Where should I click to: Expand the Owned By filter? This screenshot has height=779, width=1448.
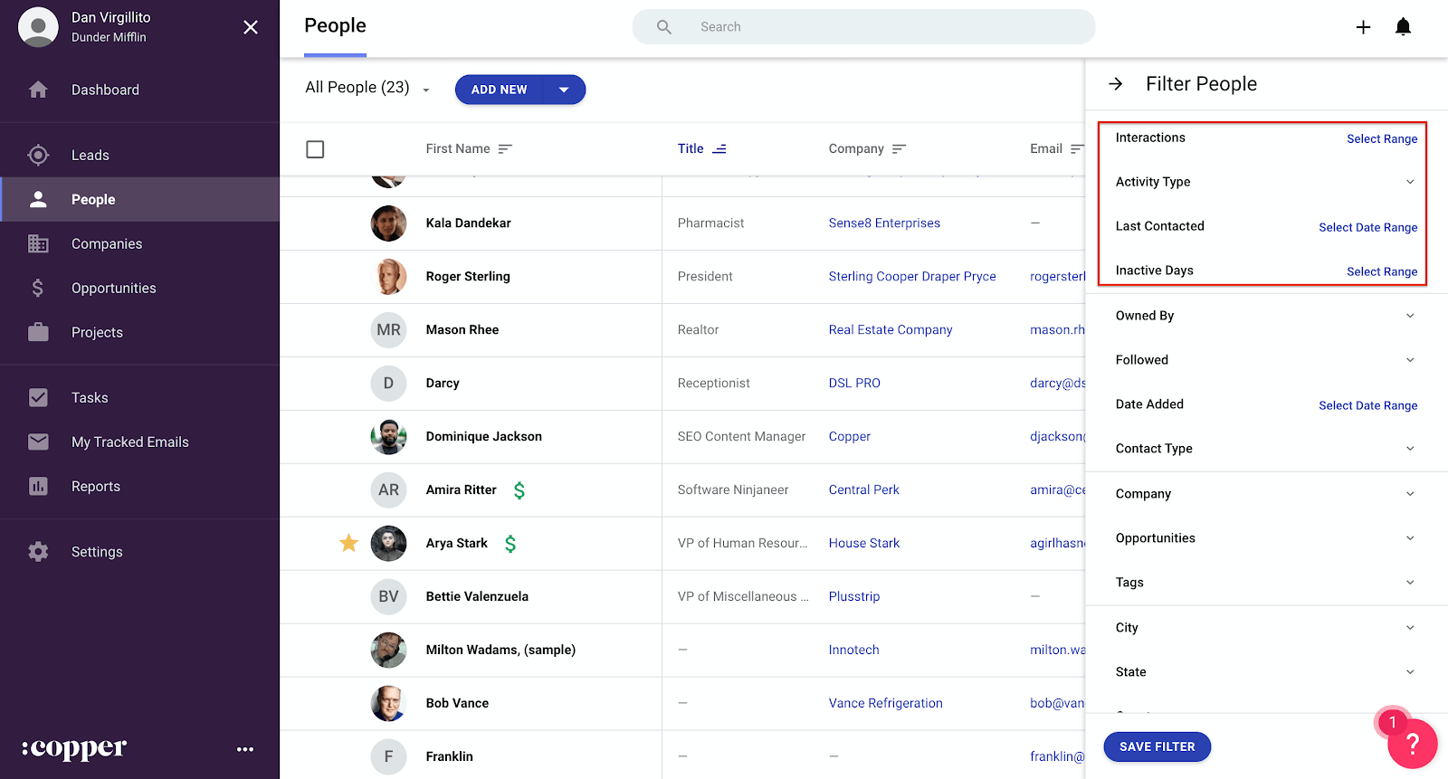pyautogui.click(x=1410, y=316)
